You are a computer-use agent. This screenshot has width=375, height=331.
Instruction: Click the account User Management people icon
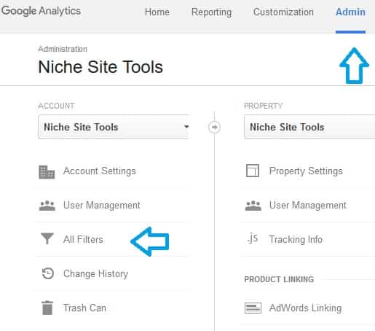pyautogui.click(x=47, y=206)
